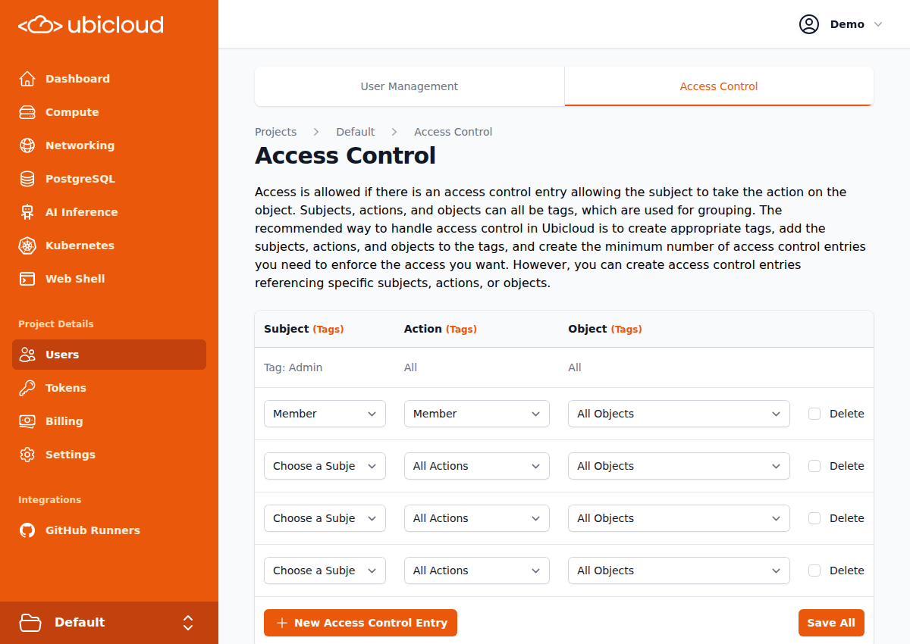Click the Tokens key icon

tap(27, 388)
